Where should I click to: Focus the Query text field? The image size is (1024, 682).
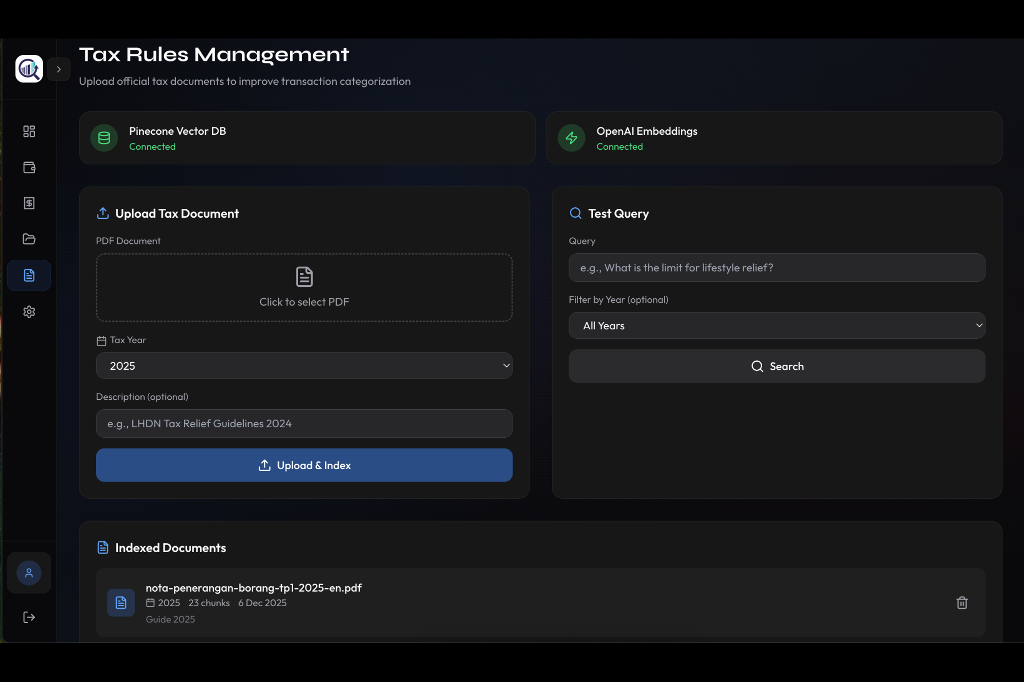click(776, 268)
